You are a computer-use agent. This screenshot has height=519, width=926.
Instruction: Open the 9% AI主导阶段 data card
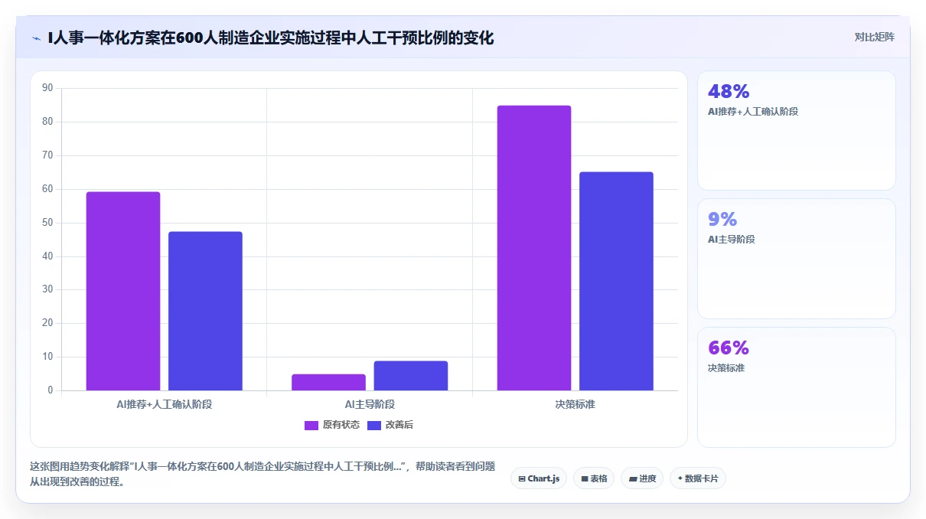[x=796, y=259]
